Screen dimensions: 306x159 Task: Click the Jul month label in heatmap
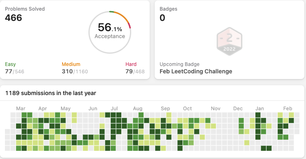click(x=114, y=109)
